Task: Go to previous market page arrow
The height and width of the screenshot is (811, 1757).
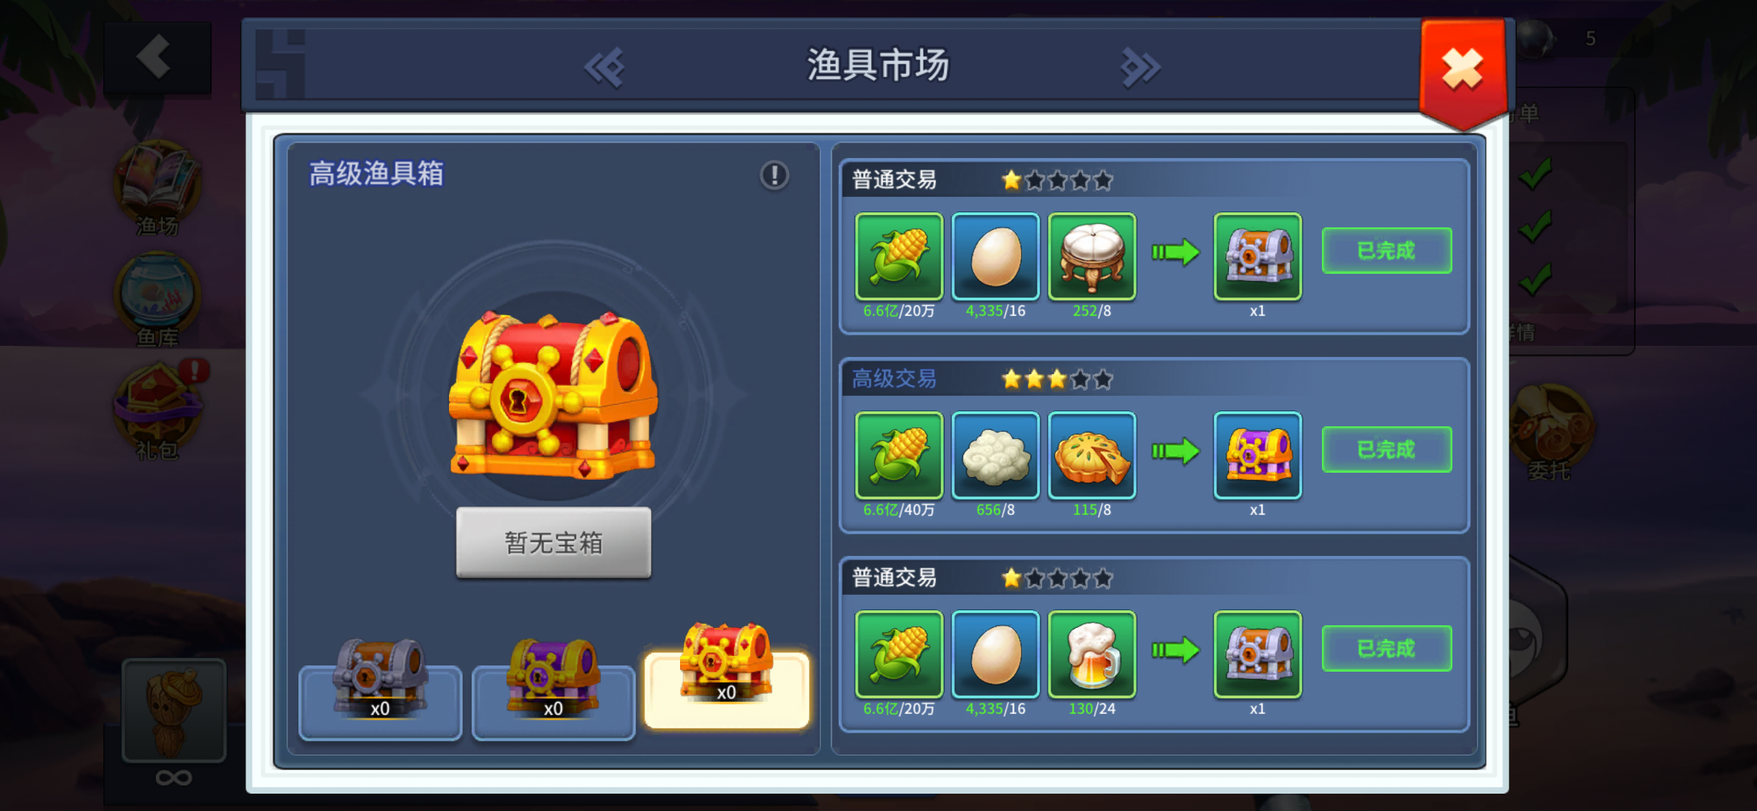Action: (x=604, y=67)
